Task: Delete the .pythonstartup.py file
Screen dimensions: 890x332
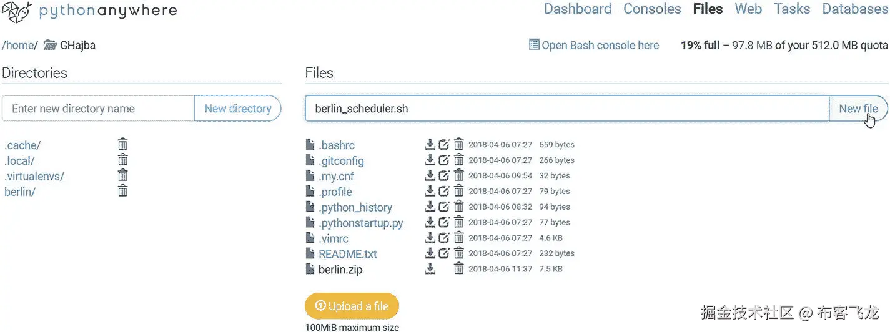Action: 458,222
